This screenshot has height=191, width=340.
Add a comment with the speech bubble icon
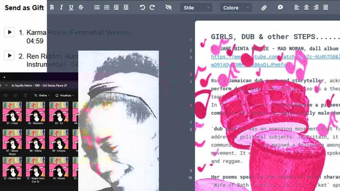[x=280, y=8]
